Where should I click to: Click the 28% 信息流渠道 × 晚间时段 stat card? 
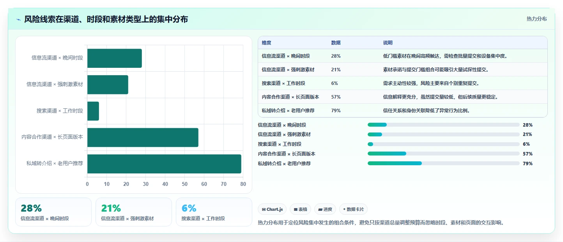(x=53, y=212)
